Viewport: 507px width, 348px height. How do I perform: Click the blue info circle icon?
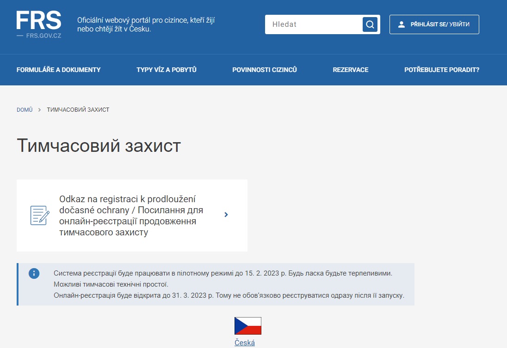pos(34,273)
